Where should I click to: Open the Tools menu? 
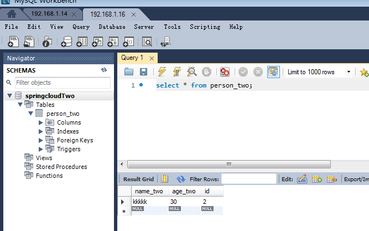point(172,27)
